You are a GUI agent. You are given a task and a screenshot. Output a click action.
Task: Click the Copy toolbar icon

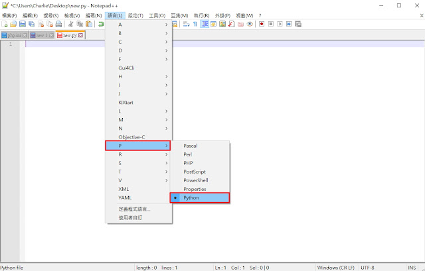pyautogui.click(x=80, y=24)
